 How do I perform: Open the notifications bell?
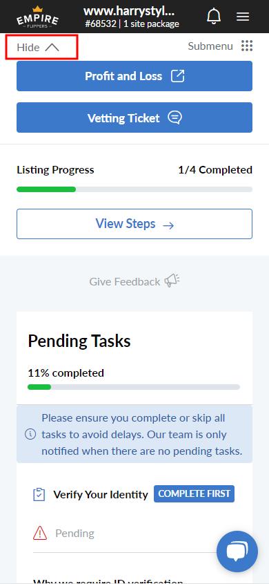tap(214, 17)
